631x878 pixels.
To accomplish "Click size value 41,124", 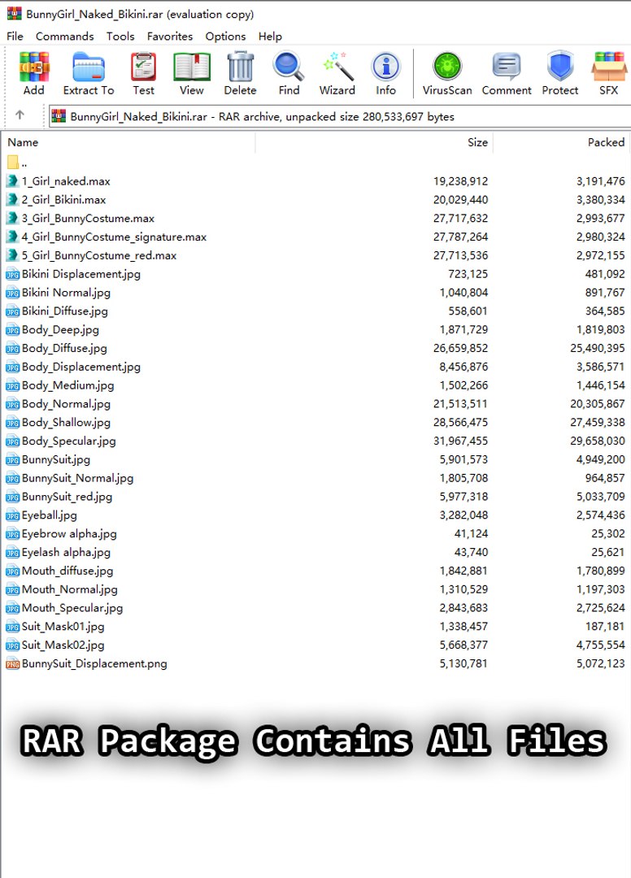I will (471, 533).
